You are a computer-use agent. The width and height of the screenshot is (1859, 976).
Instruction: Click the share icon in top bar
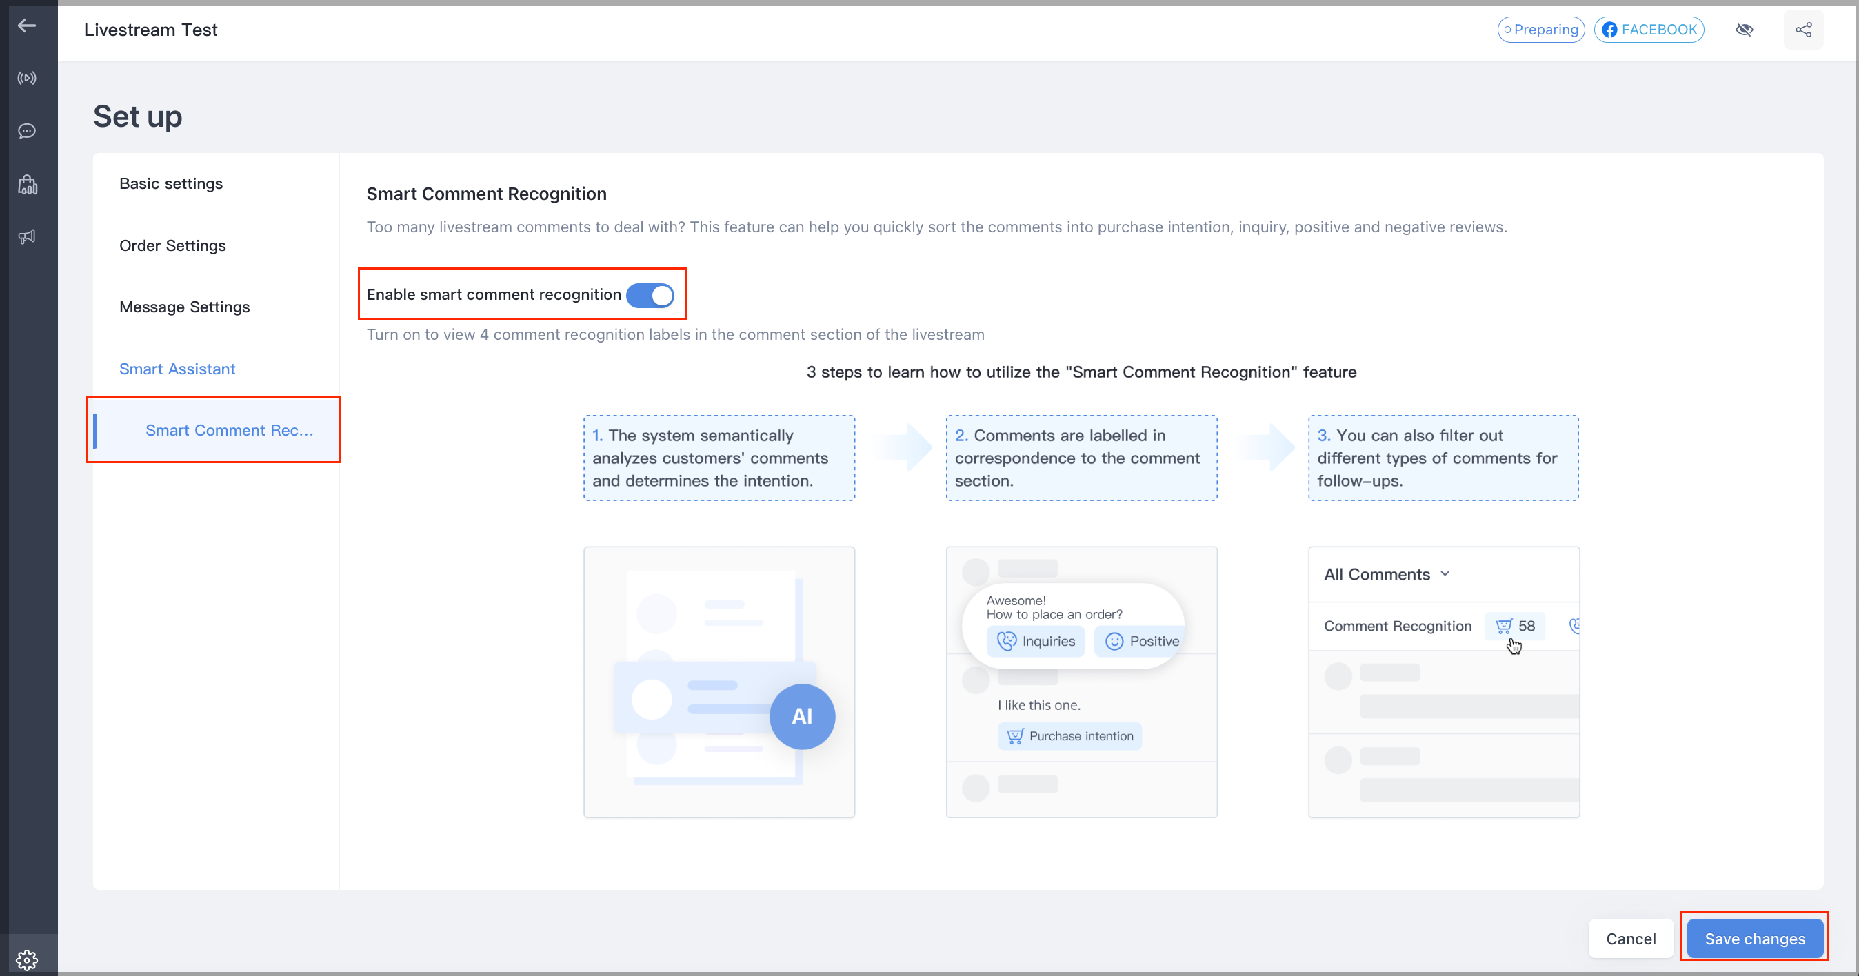1802,30
